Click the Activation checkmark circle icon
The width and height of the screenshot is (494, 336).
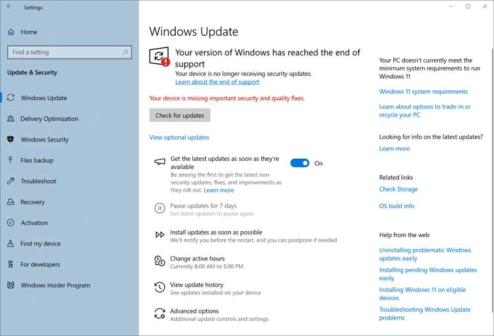click(x=11, y=223)
